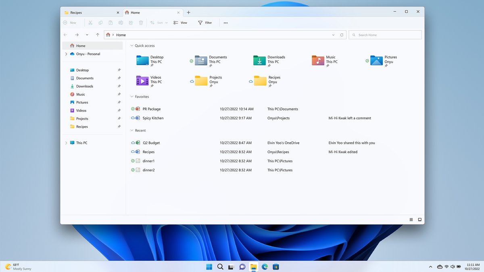Switch to large thumbnails view in status bar
484x272 pixels.
pos(420,220)
